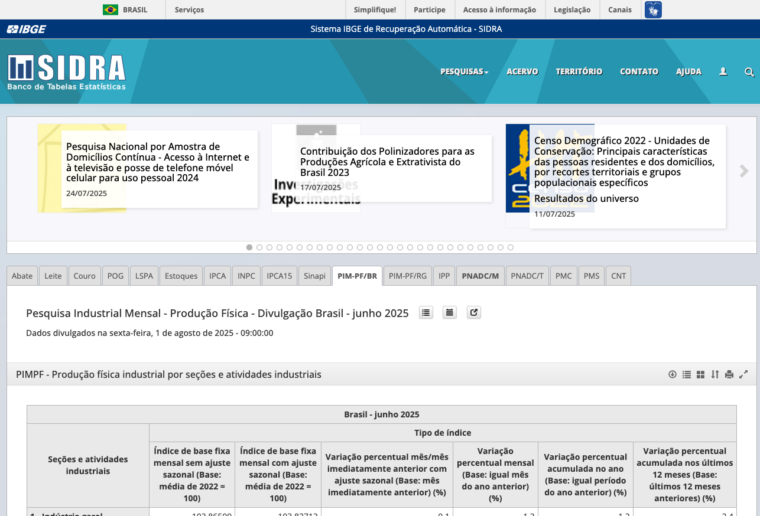The width and height of the screenshot is (760, 516).
Task: Click the SIDRA logo
Action: pos(67,73)
